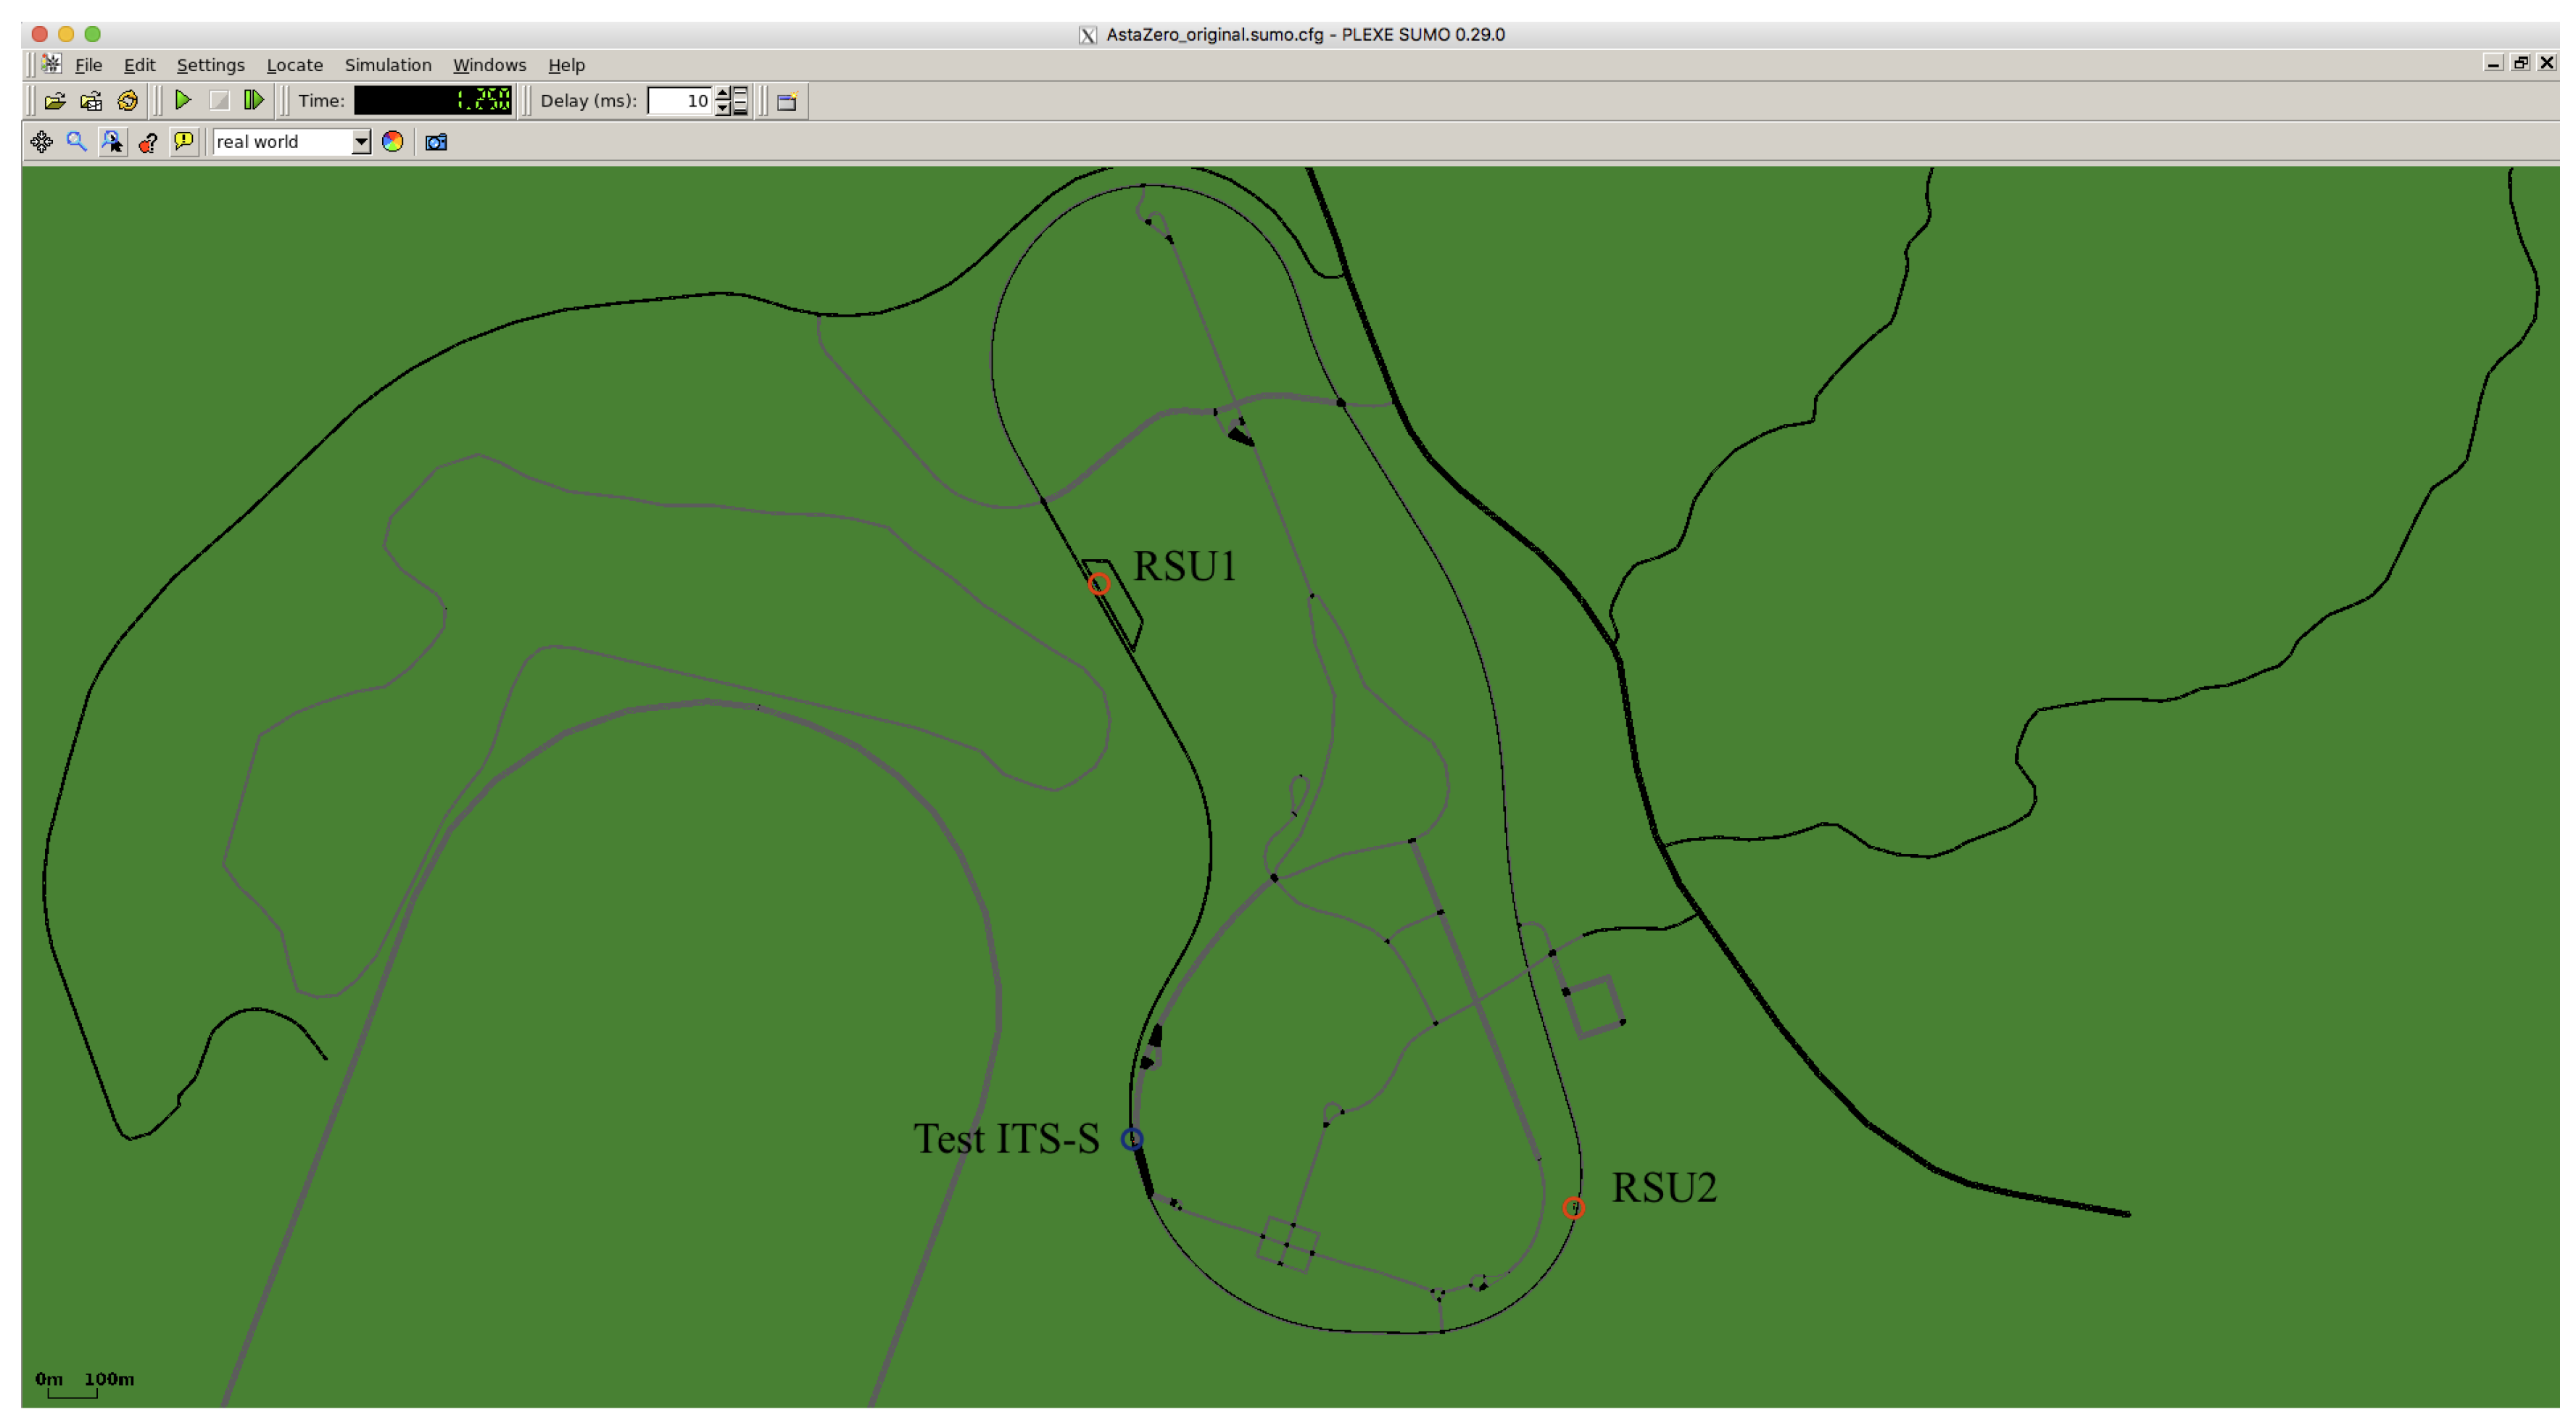
Task: Reload the simulation with the refresh icon
Action: pos(128,101)
